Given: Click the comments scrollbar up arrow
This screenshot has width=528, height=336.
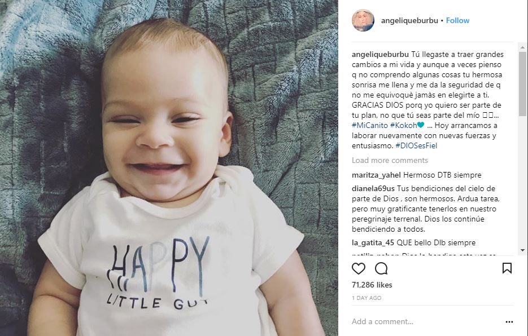Looking at the screenshot, I should click(522, 47).
